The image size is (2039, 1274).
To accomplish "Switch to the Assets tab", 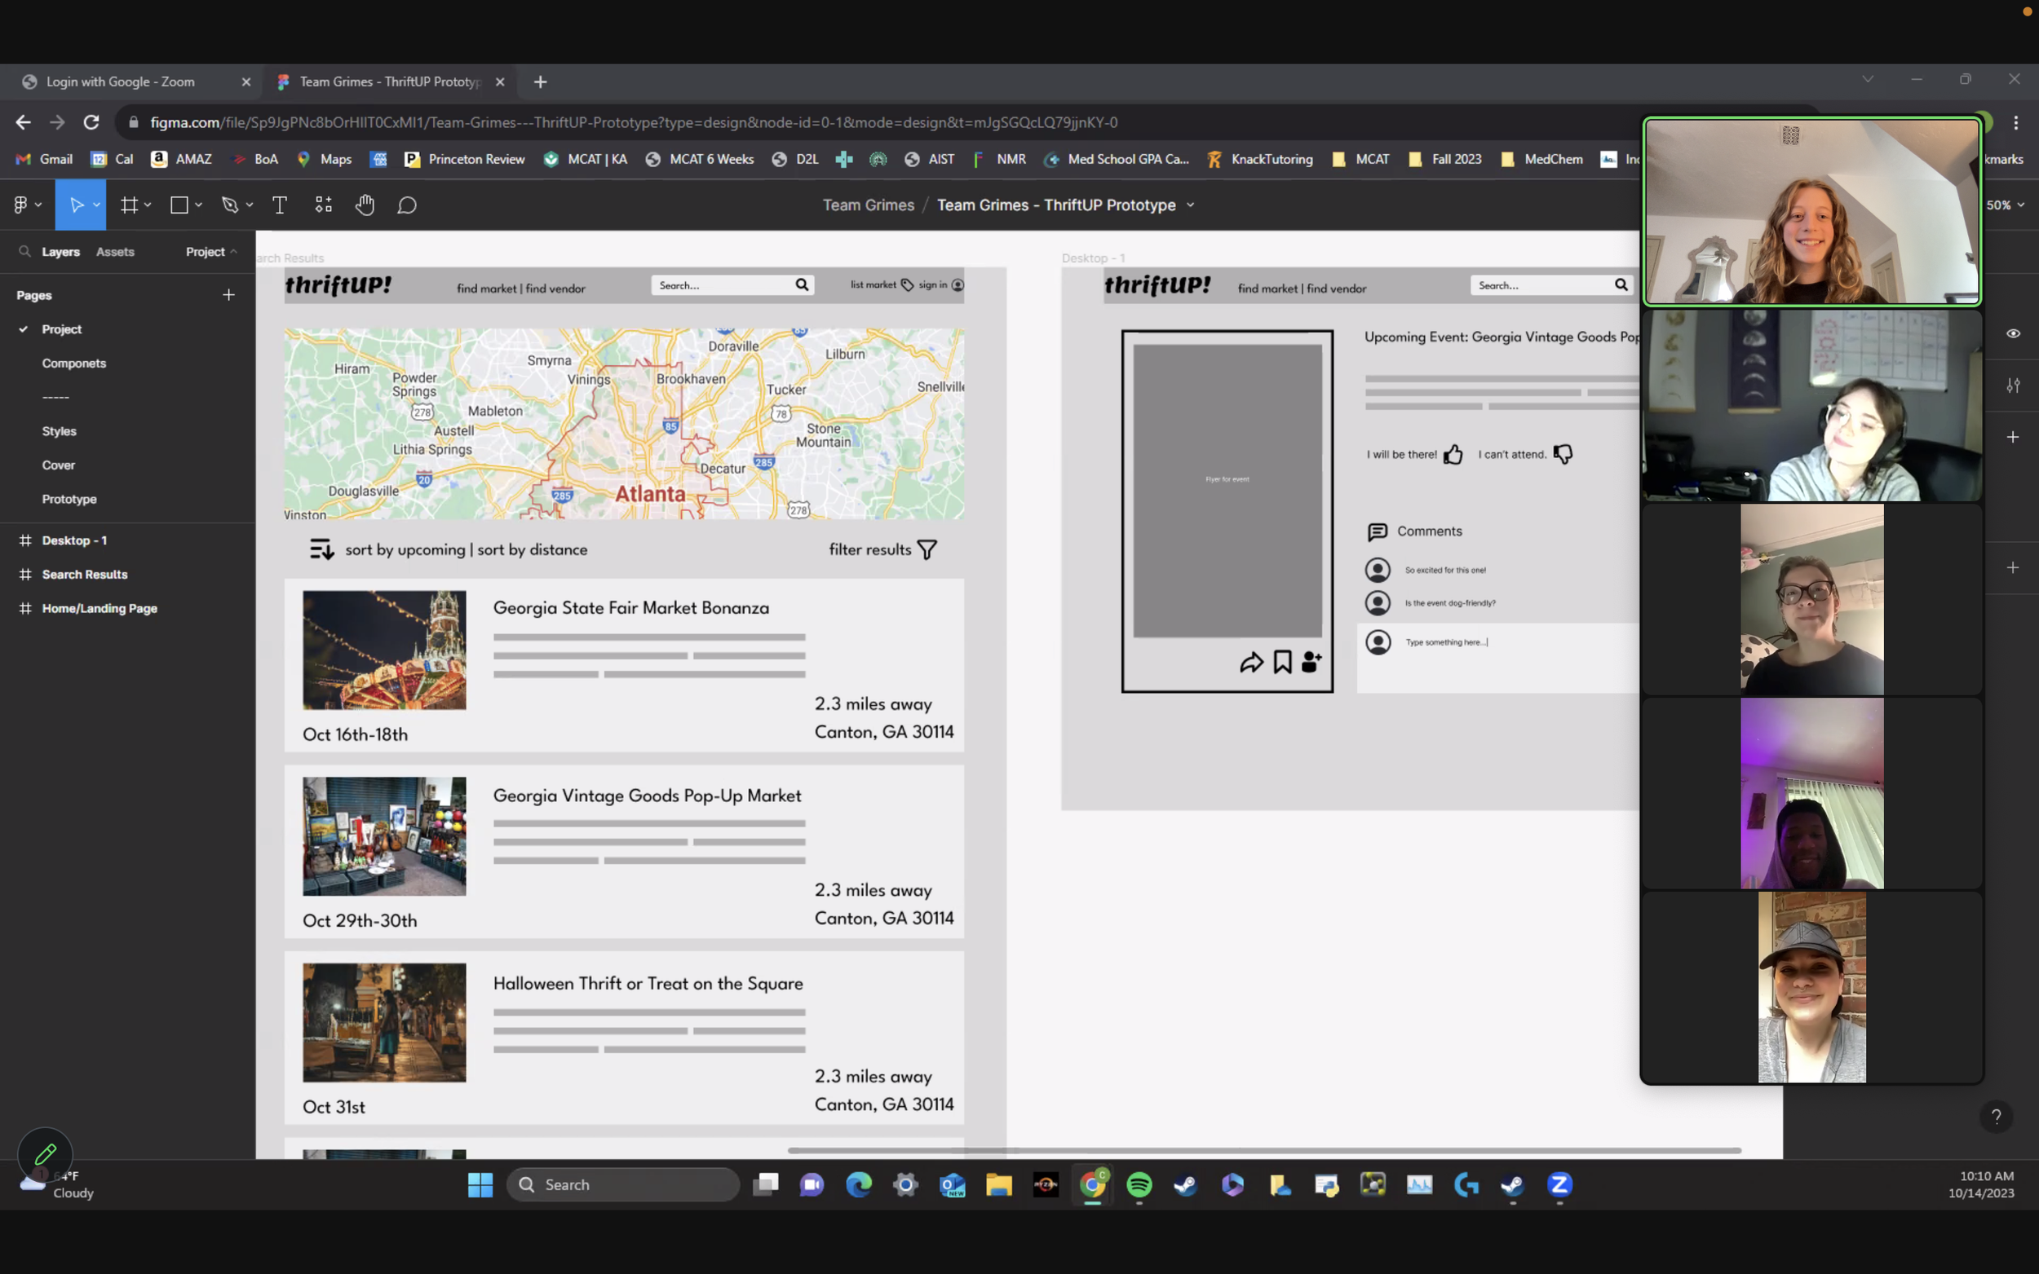I will [x=115, y=251].
